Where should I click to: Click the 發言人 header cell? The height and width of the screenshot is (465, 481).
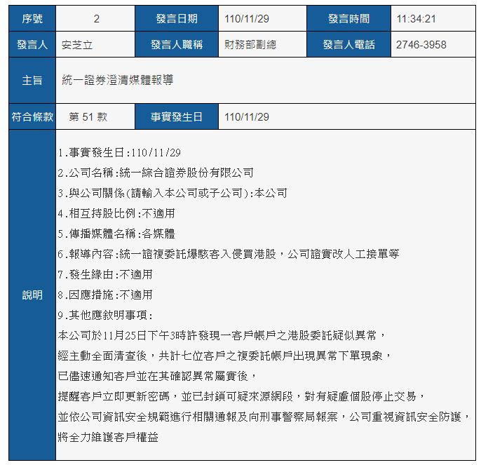pyautogui.click(x=32, y=44)
